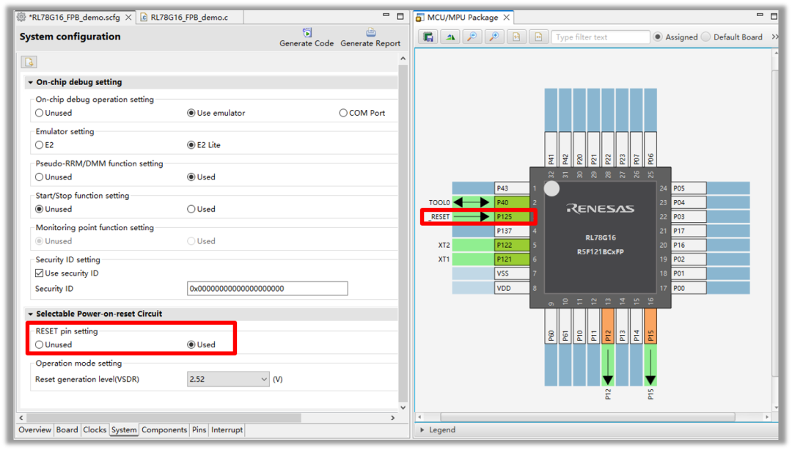Select pin P40 on the package

512,202
